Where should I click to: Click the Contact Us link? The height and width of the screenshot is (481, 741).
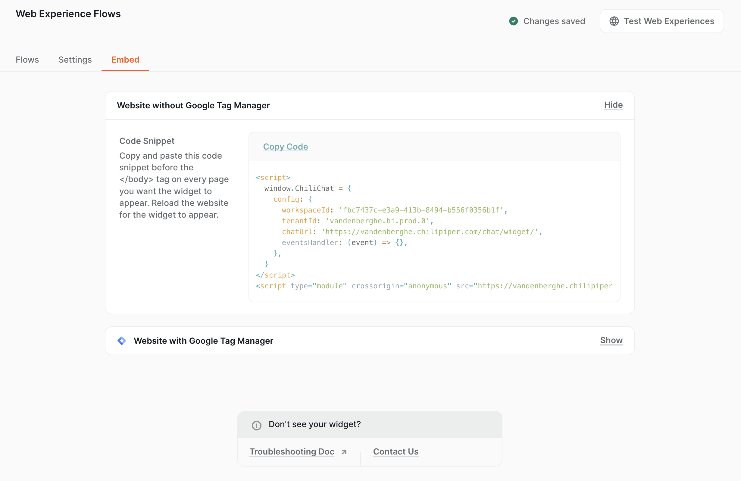tap(396, 452)
